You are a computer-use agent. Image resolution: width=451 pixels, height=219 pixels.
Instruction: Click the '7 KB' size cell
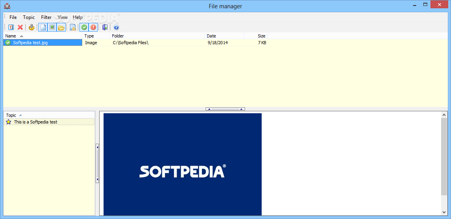(x=262, y=43)
